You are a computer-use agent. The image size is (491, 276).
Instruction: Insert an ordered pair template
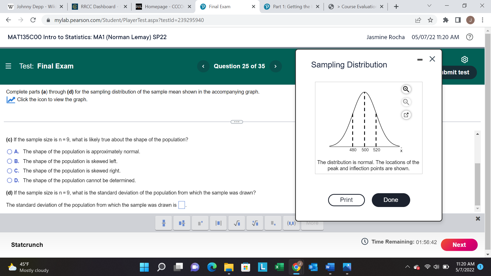[291, 223]
